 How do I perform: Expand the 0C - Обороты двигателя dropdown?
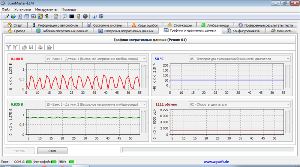pos(288,105)
